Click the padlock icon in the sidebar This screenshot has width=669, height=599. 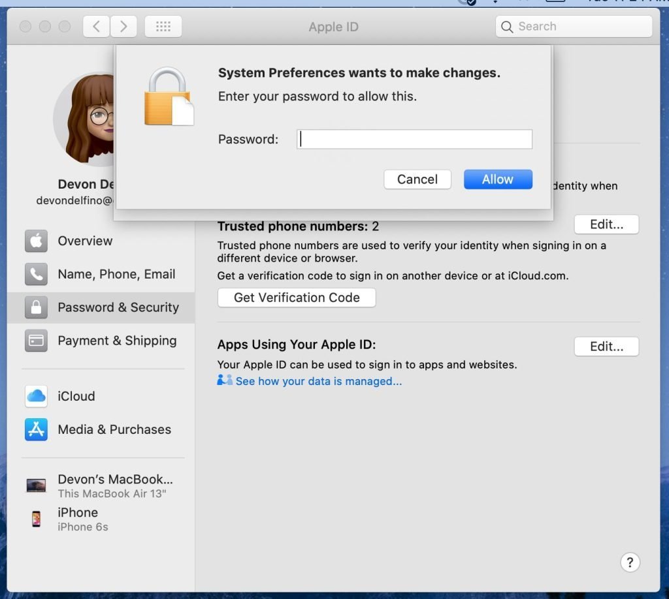coord(37,307)
